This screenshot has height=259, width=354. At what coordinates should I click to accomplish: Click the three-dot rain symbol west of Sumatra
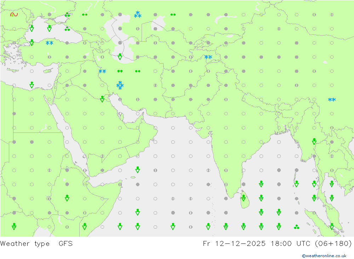[x=297, y=227]
